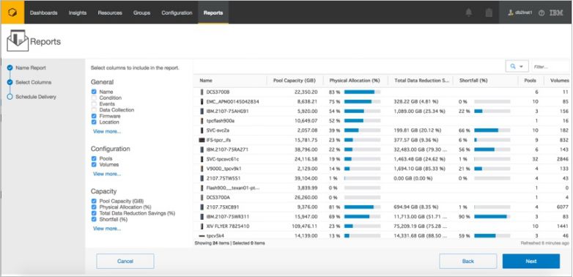The width and height of the screenshot is (573, 277).
Task: Uncheck the Physical Allocation (%) checkbox
Action: 94,207
